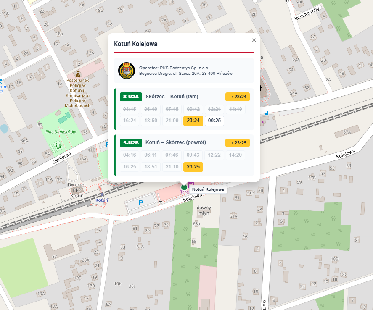Viewport: 373px width, 310px height.
Task: Close the Kotuń Kolejowa popup
Action: tap(254, 40)
